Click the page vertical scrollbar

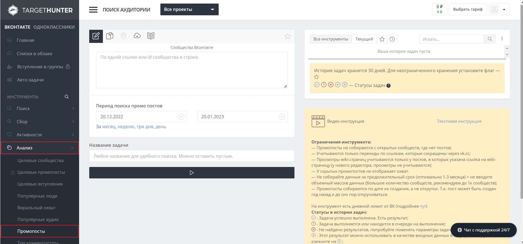click(521, 101)
